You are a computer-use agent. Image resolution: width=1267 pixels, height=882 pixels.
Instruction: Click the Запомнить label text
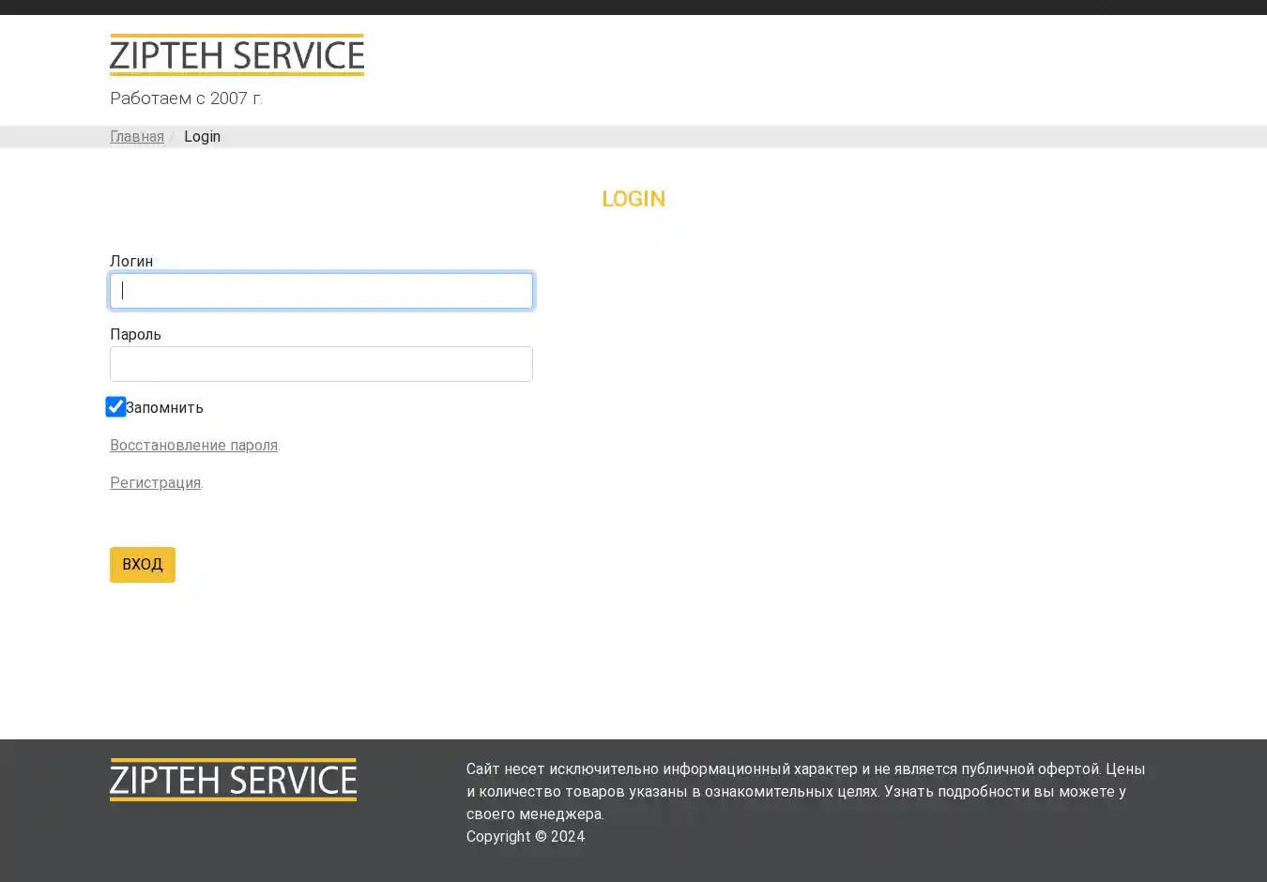tap(165, 408)
